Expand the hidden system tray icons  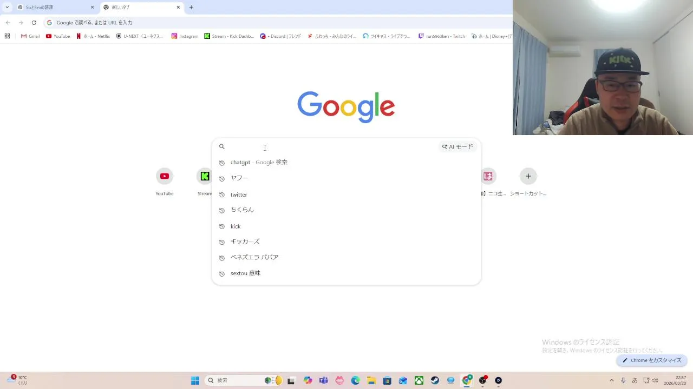[612, 380]
